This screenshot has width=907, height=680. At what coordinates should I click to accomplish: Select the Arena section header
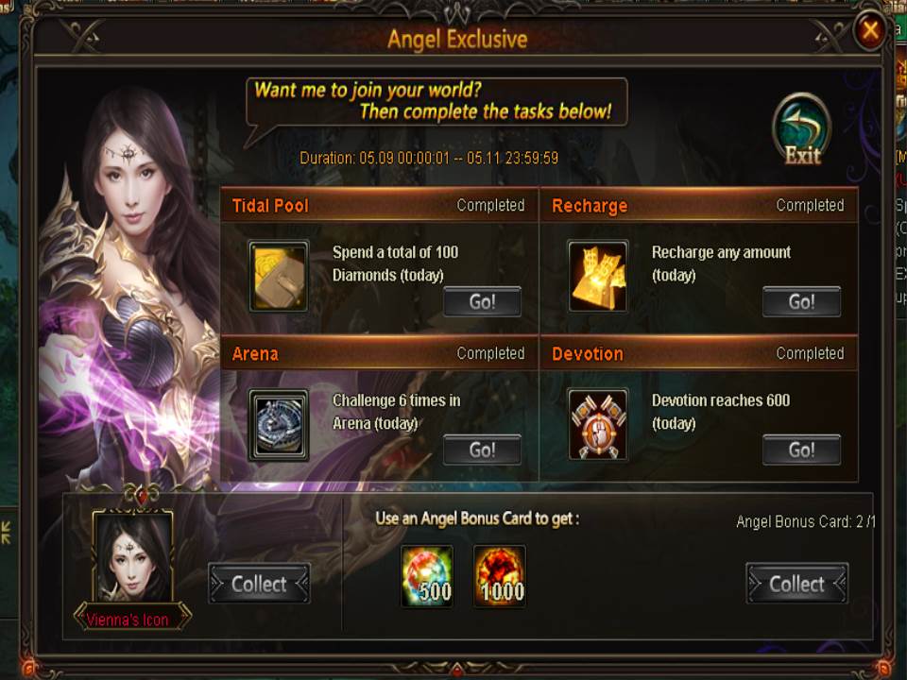pos(380,353)
